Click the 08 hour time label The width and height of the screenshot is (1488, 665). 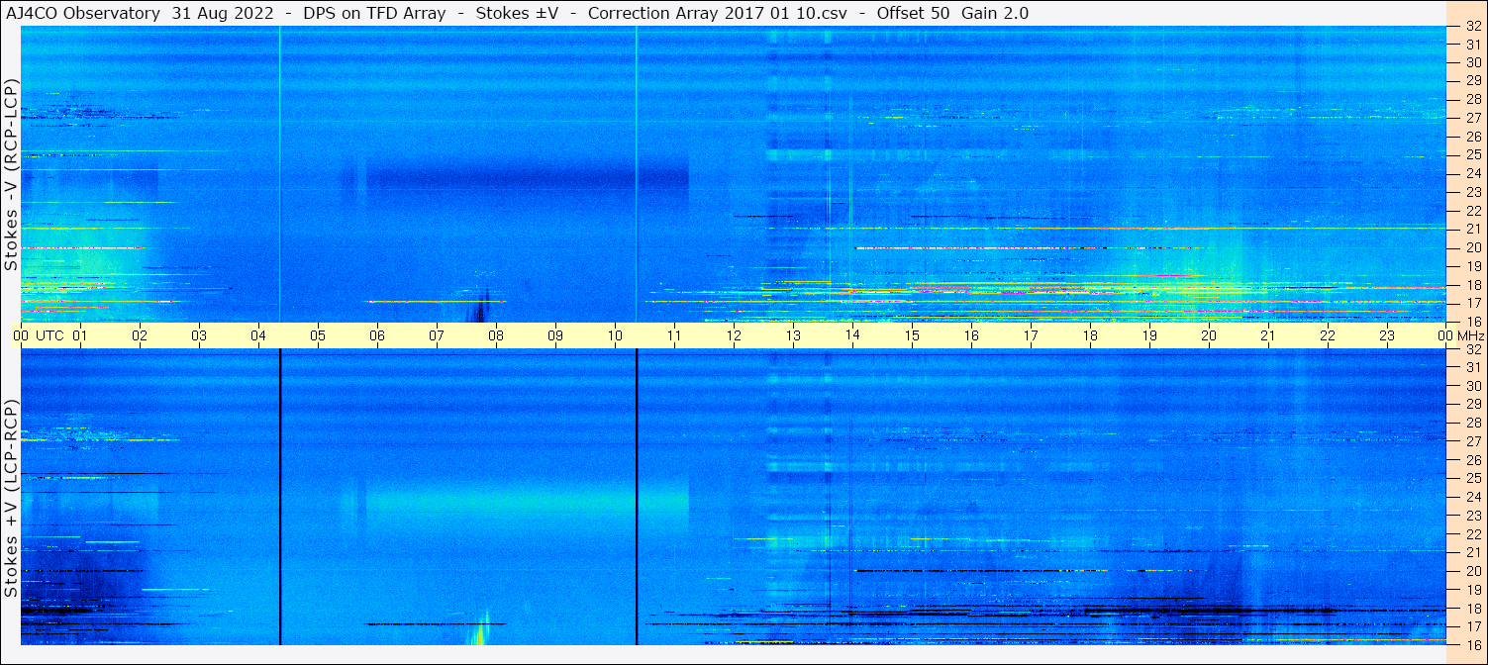495,335
